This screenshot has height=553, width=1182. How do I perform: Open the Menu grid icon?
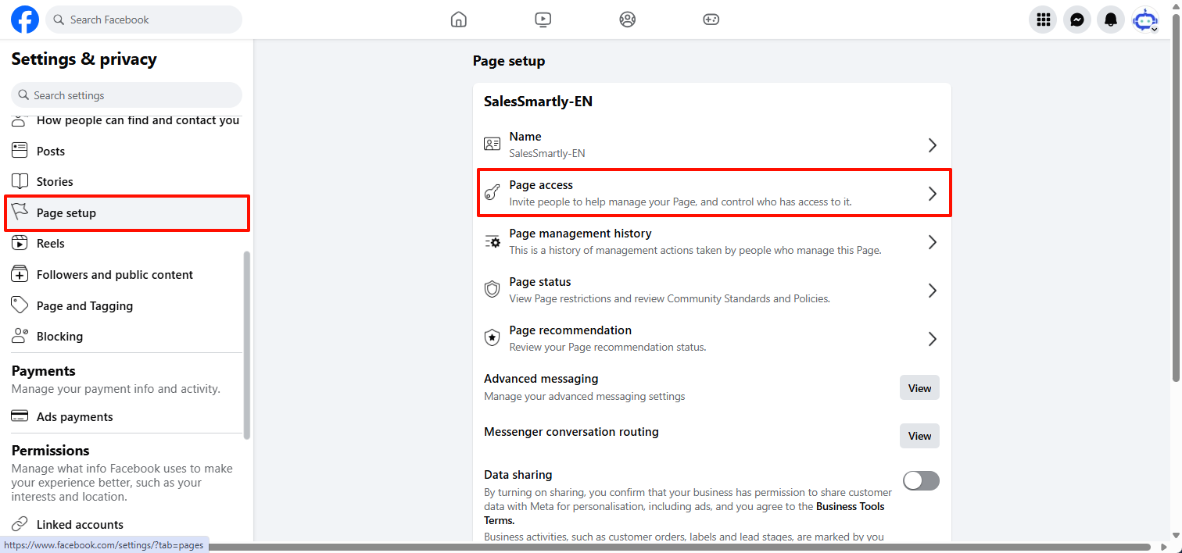(1043, 20)
